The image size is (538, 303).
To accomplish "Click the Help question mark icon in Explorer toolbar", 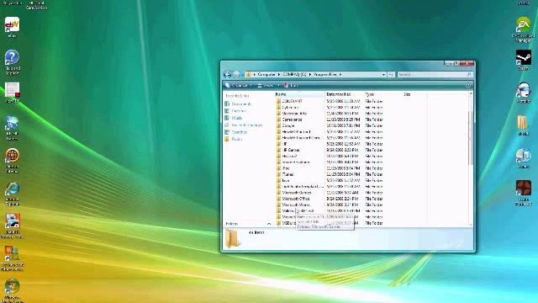I will pyautogui.click(x=468, y=85).
